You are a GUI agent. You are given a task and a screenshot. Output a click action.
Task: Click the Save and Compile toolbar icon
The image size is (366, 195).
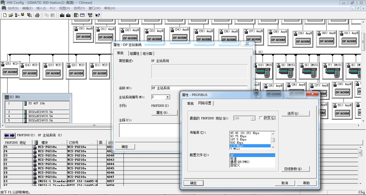[x=29, y=15]
